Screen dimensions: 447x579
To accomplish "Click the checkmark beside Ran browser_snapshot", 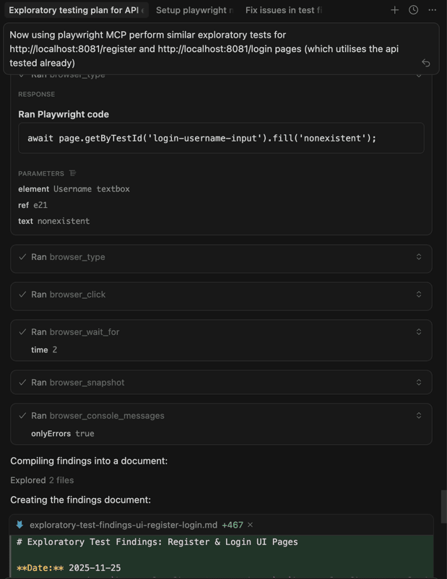I will [21, 382].
